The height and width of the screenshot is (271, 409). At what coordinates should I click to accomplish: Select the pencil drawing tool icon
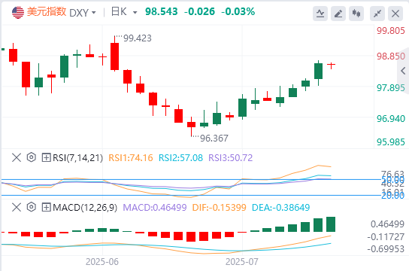[x=338, y=14]
